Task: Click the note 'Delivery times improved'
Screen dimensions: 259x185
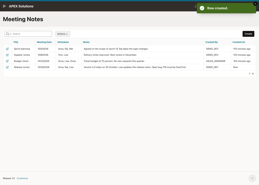Action: pos(110,55)
